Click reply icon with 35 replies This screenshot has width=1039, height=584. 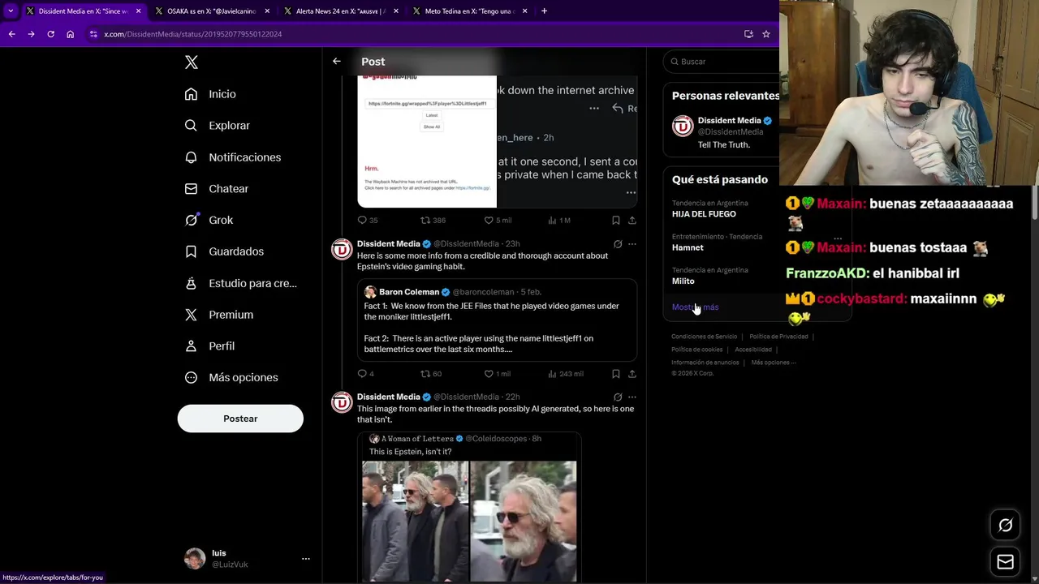click(362, 220)
